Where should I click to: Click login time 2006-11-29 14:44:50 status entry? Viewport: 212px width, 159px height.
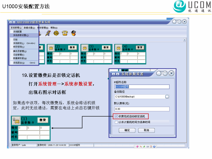point(53,145)
